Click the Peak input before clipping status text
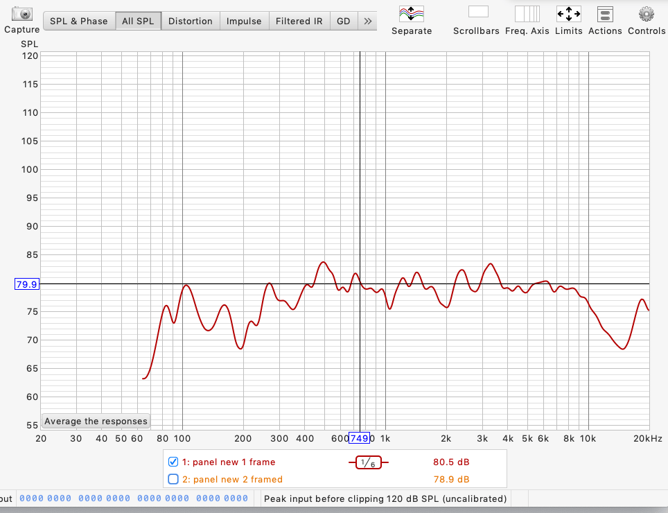The image size is (668, 513). coord(385,498)
